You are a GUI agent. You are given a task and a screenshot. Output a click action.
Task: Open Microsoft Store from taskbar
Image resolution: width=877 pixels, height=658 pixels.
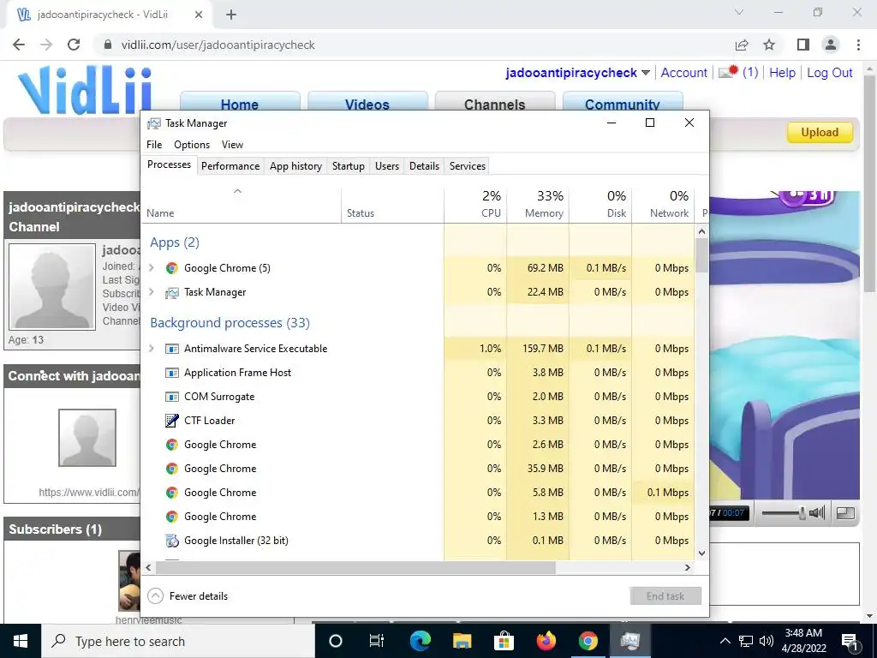point(504,641)
